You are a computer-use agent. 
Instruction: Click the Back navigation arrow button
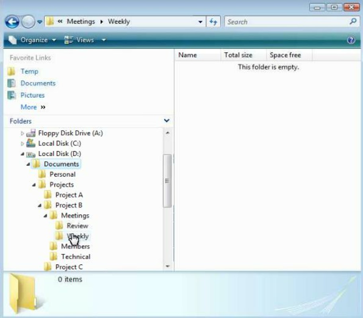(12, 22)
